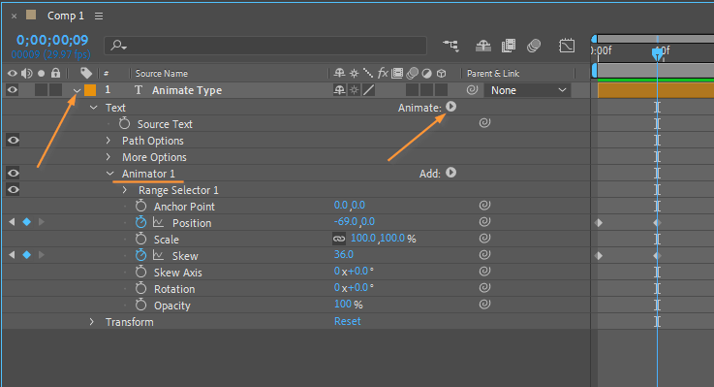Click the Position stopwatch icon
714x387 pixels.
[x=140, y=222]
